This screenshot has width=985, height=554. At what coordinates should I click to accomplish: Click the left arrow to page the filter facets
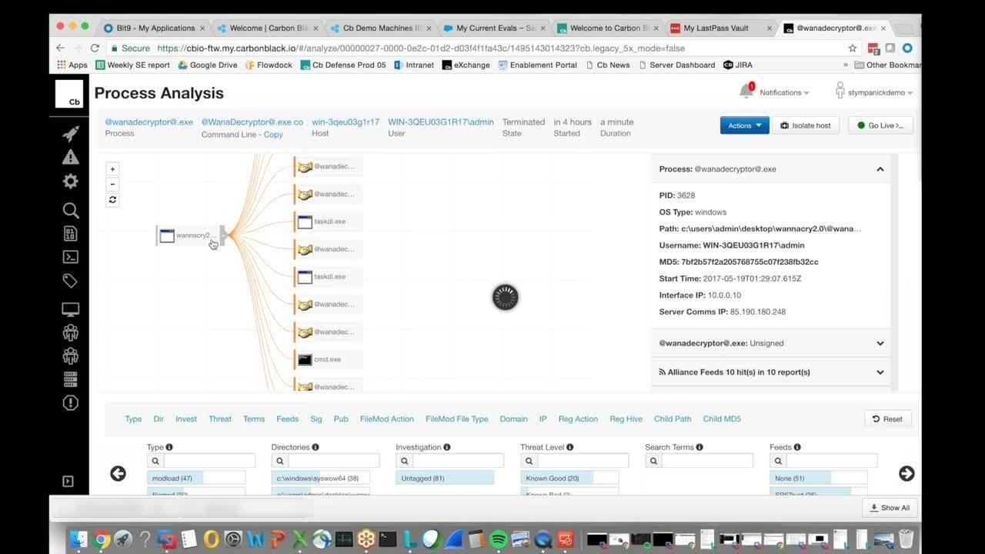click(118, 473)
